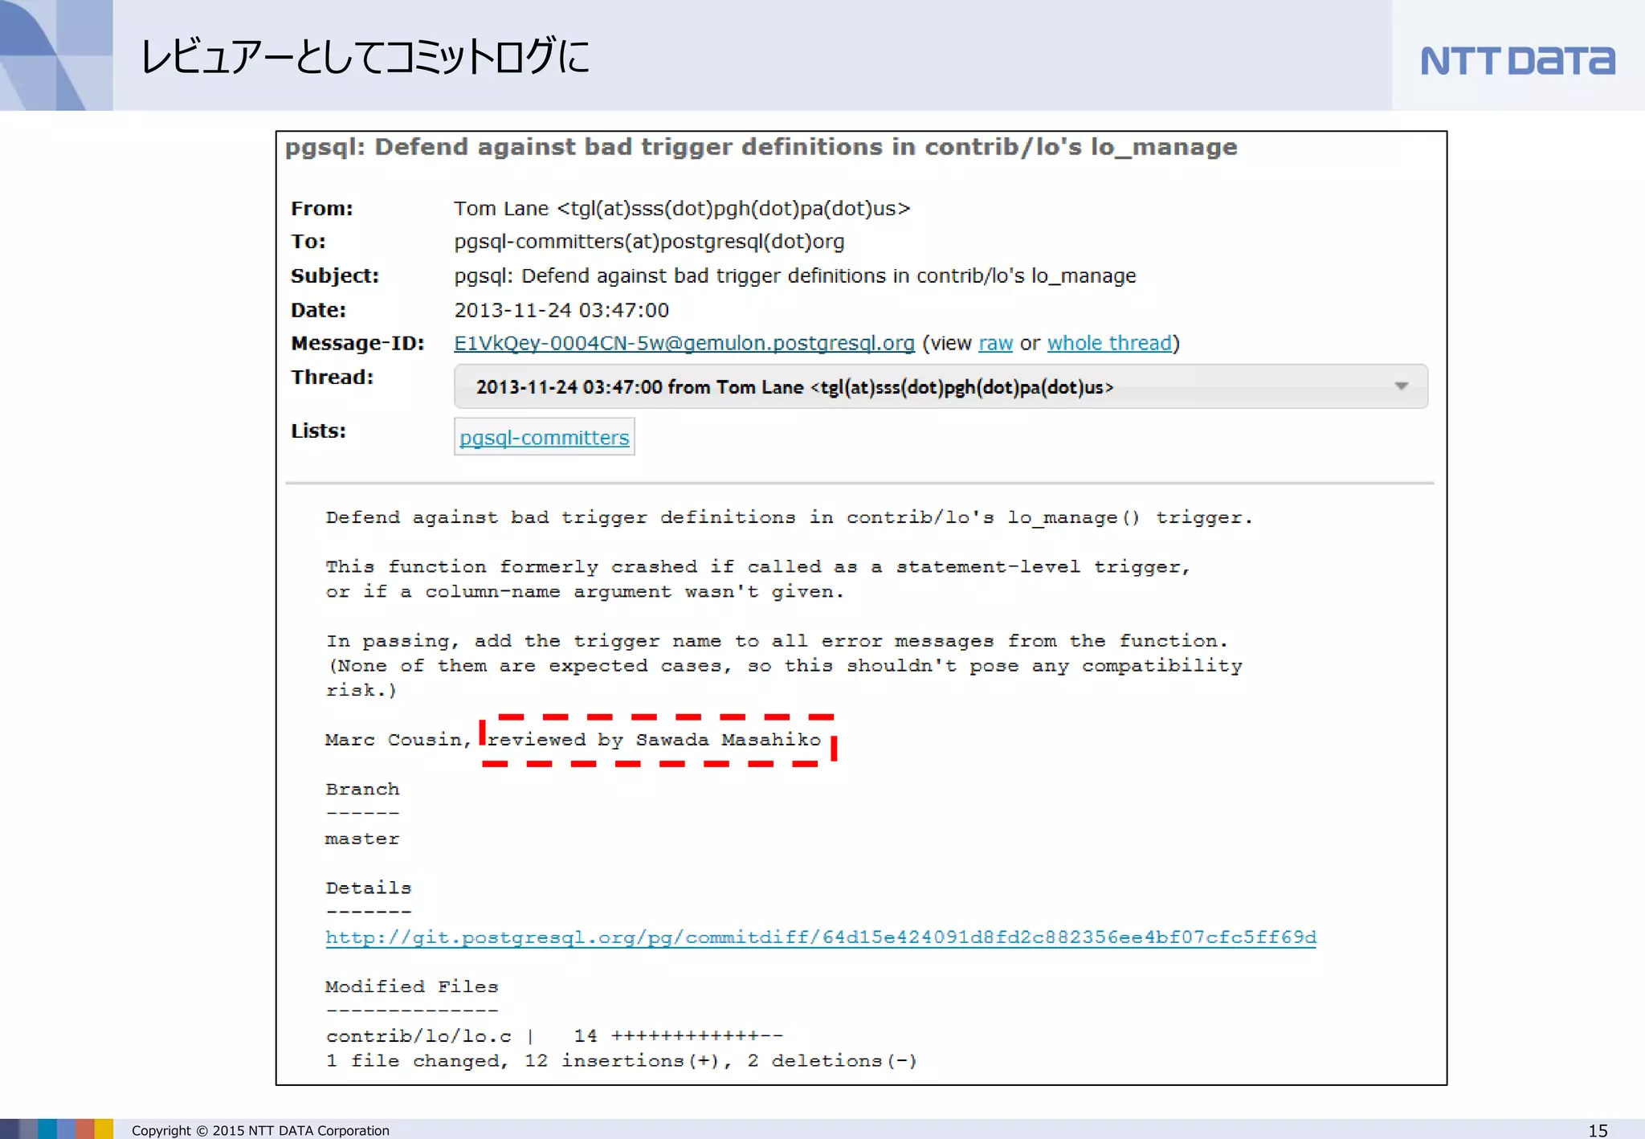Viewport: 1645px width, 1139px height.
Task: Click 'In passing, add the trigger name' line
Action: (776, 641)
